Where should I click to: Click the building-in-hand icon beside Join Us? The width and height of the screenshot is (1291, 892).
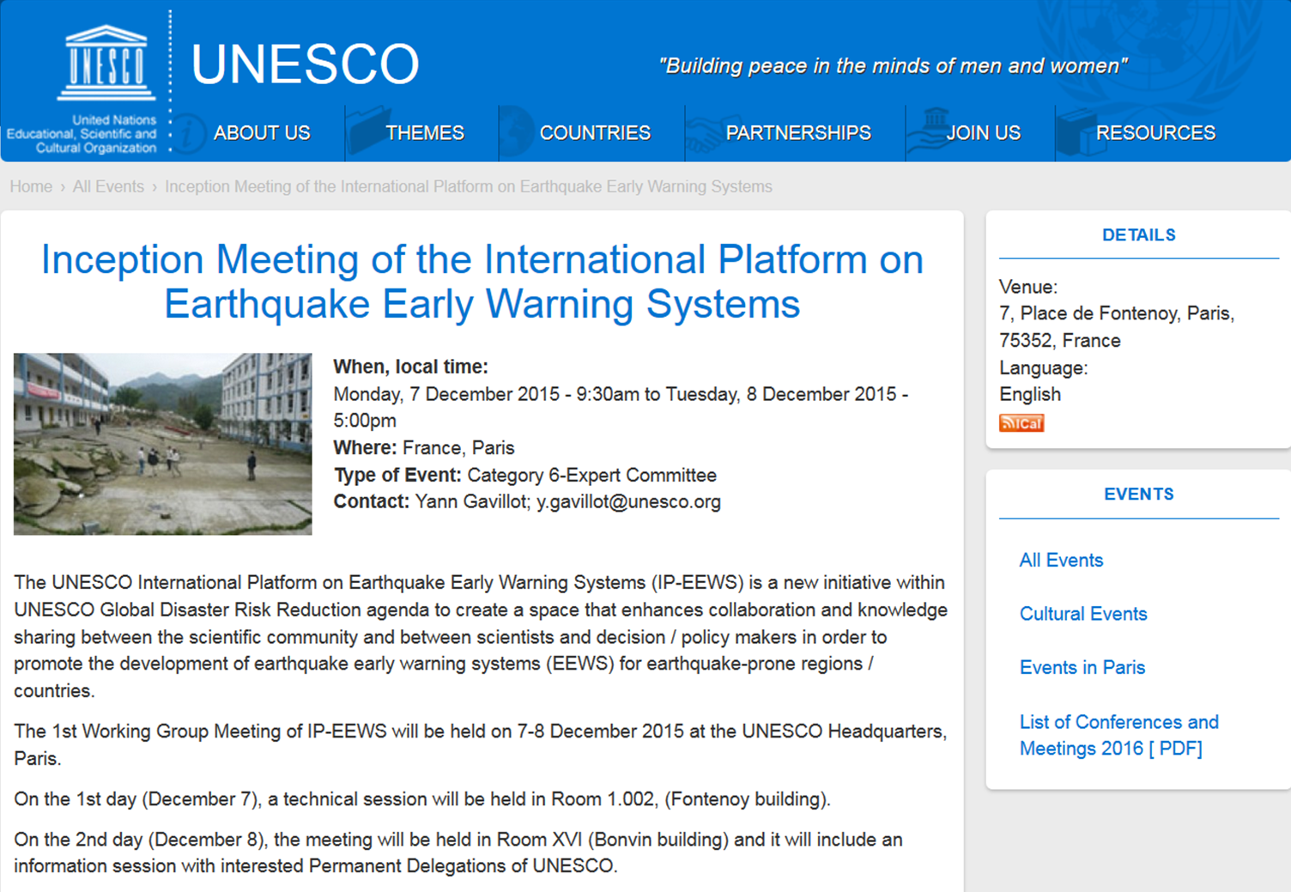coord(928,130)
